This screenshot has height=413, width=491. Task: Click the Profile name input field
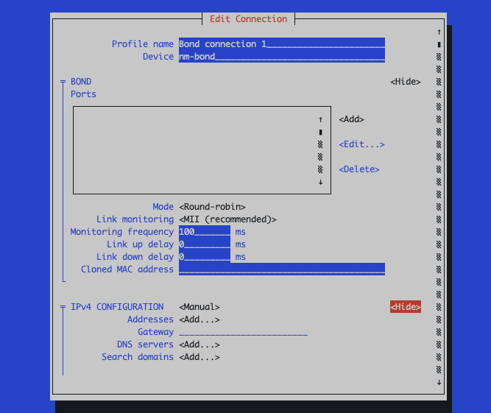point(281,44)
